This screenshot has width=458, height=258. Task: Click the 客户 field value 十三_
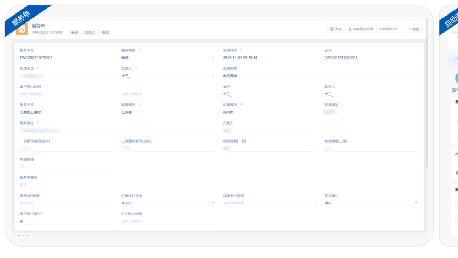coord(270,94)
